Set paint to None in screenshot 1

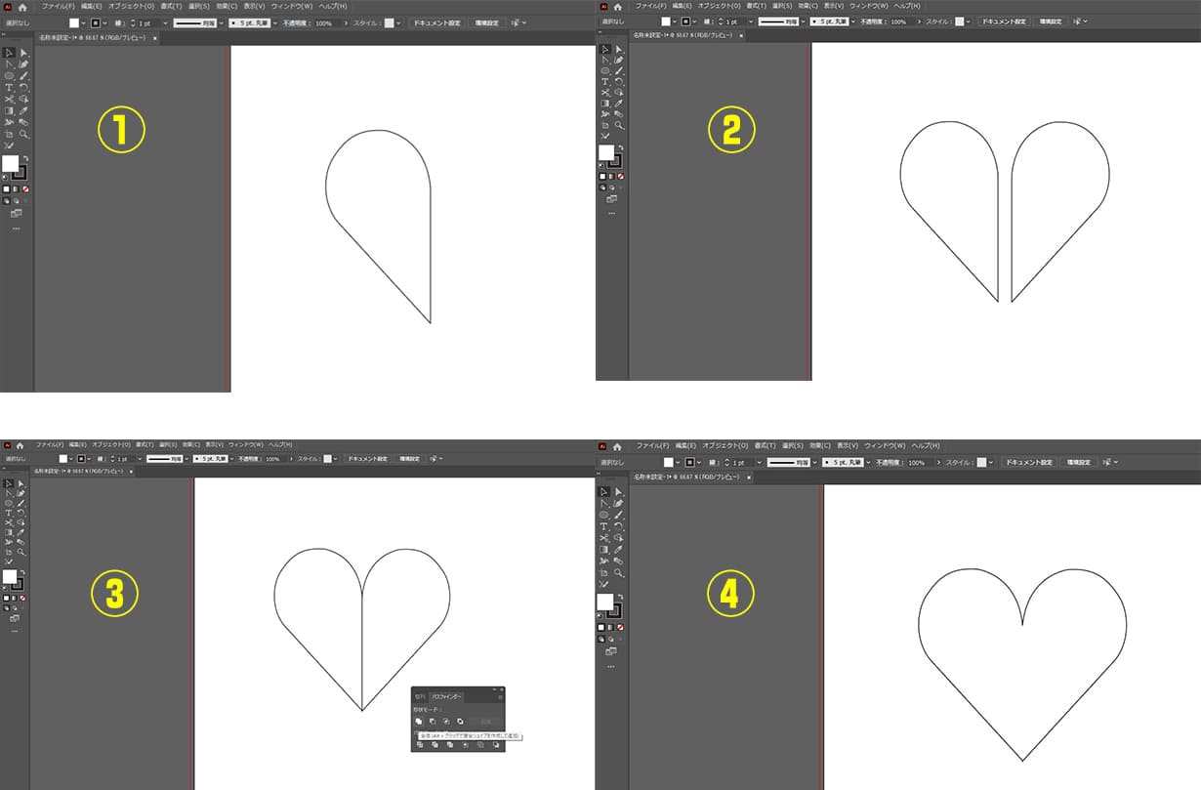coord(25,189)
